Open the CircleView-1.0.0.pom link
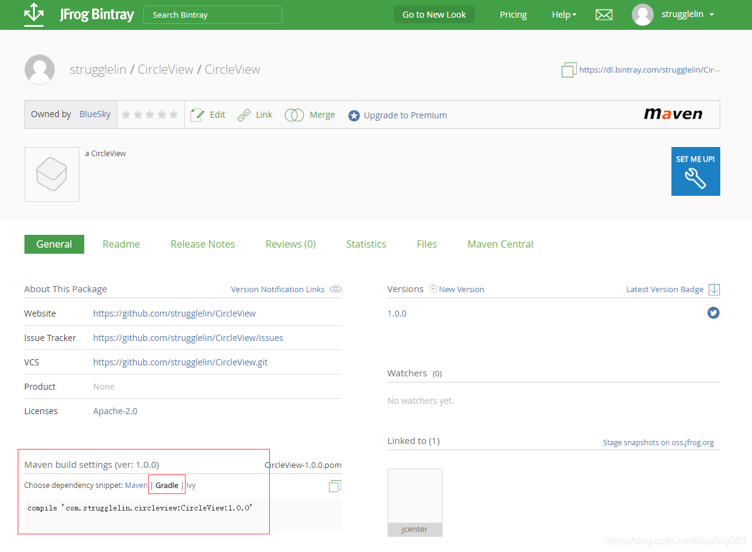Image resolution: width=752 pixels, height=552 pixels. point(303,465)
